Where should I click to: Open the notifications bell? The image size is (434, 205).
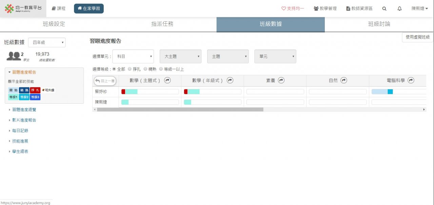[399, 8]
